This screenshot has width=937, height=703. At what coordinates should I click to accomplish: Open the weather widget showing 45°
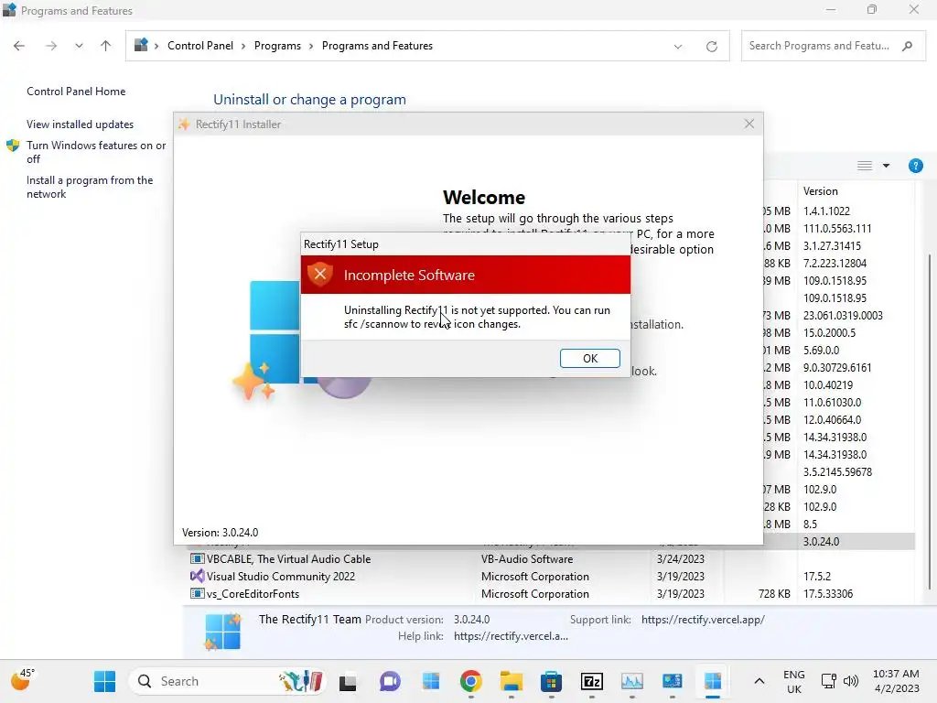coord(23,680)
